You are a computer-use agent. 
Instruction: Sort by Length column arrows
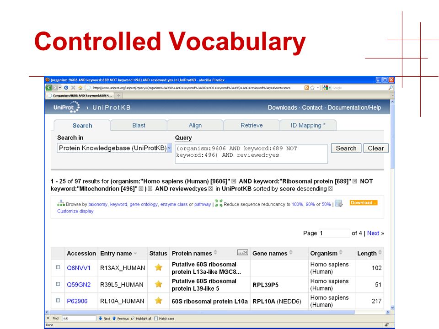(380, 252)
